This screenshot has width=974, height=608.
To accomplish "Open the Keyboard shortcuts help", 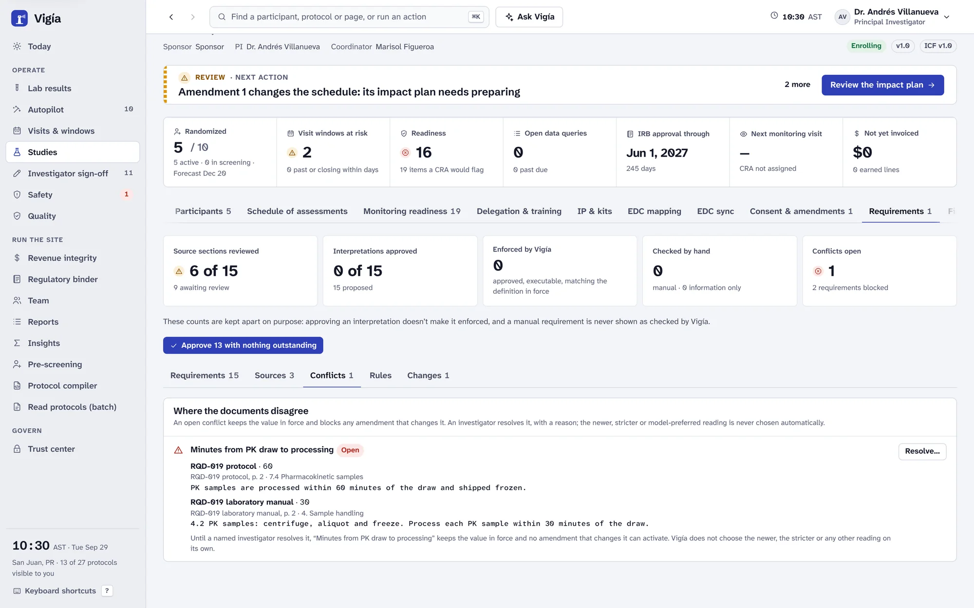I will (x=63, y=590).
